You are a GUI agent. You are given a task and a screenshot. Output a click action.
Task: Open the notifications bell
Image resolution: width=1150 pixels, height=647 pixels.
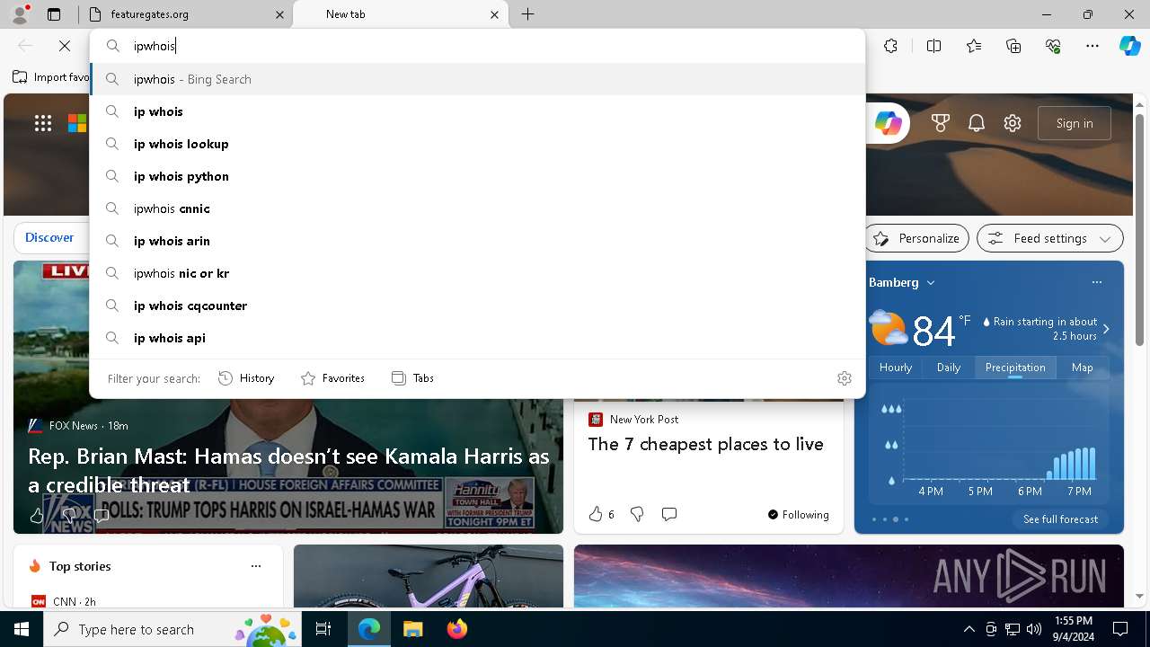coord(977,123)
